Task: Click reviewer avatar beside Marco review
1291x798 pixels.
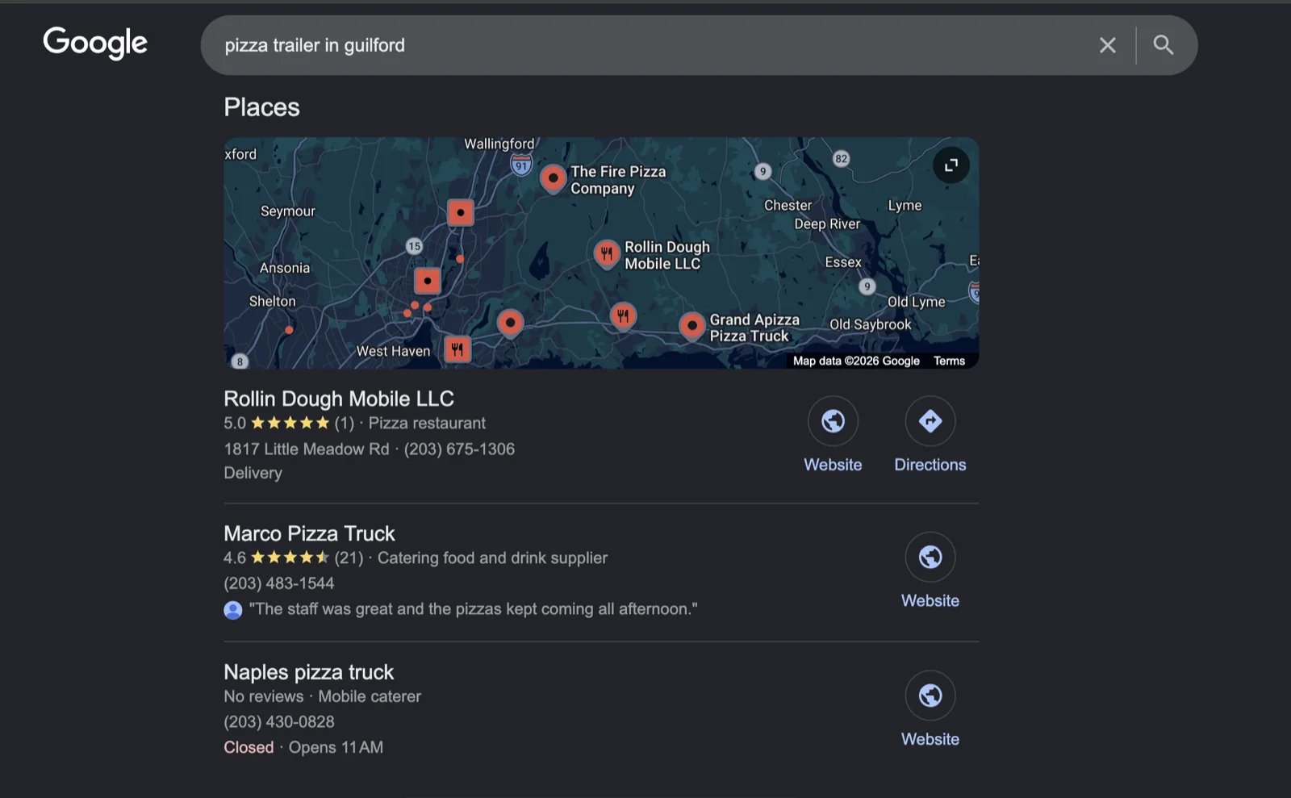Action: click(x=233, y=610)
